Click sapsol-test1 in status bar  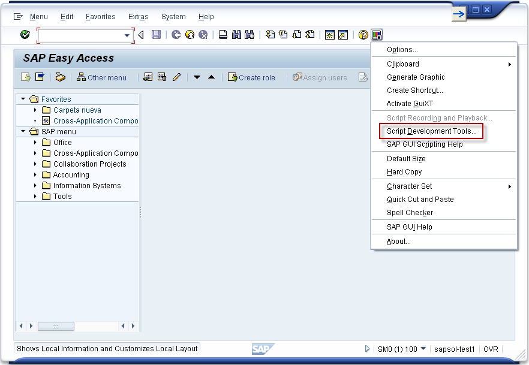click(x=454, y=349)
